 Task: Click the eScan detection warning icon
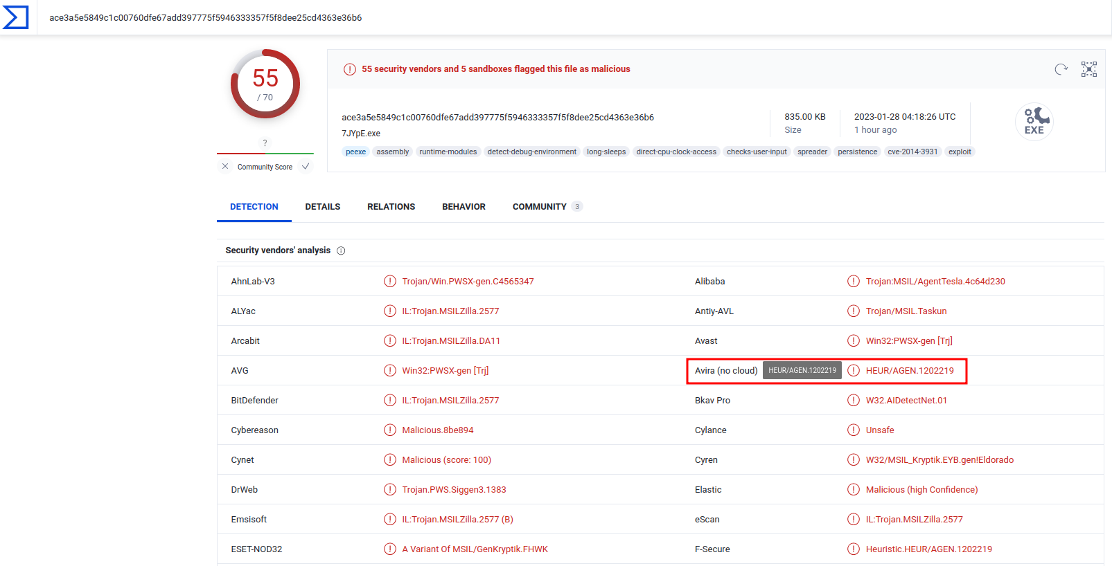[x=854, y=519]
